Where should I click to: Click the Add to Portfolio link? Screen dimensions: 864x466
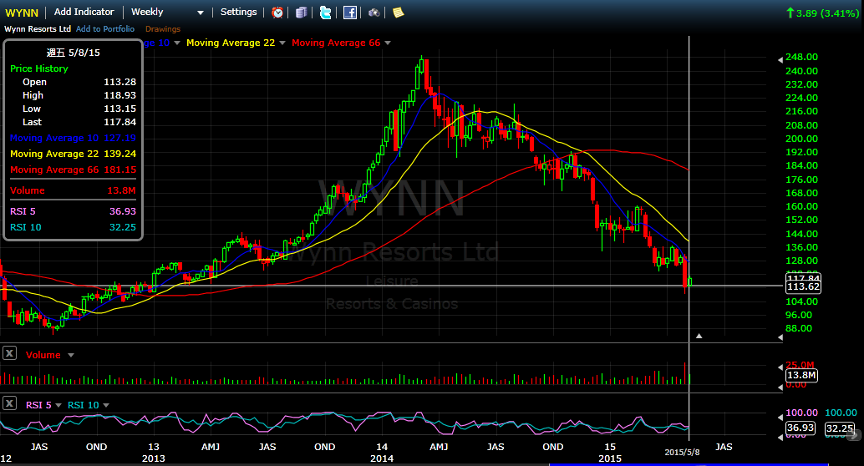105,28
